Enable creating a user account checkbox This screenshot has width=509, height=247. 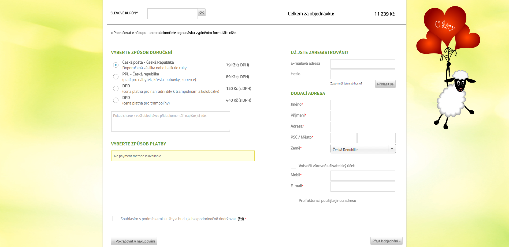(293, 166)
